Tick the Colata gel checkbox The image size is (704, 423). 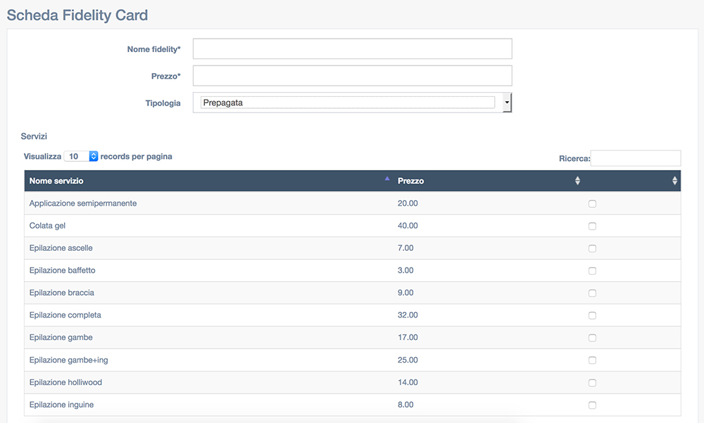point(592,226)
